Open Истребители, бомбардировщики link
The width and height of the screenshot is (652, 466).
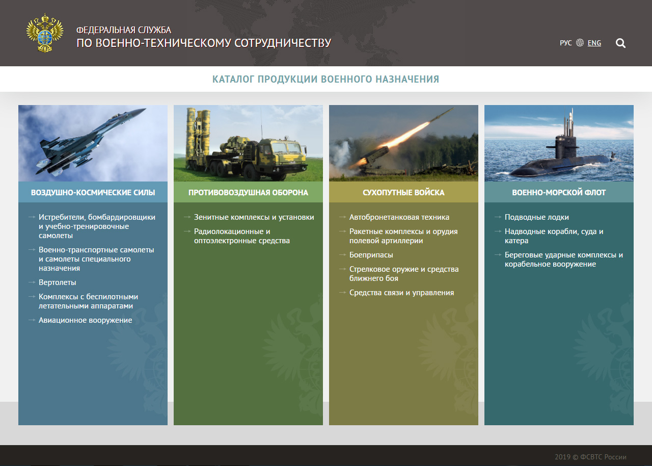click(x=97, y=226)
